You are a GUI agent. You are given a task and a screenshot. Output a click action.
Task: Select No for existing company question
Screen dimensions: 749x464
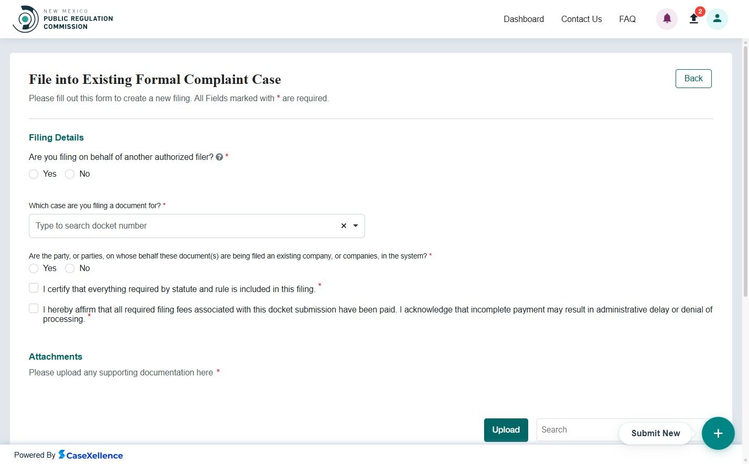70,268
